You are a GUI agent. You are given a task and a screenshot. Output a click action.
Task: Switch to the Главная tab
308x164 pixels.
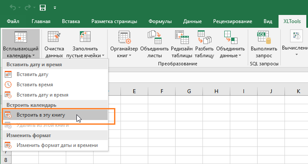(41, 21)
